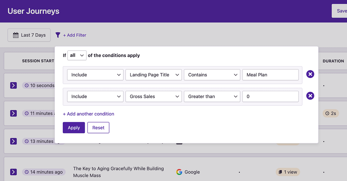Image resolution: width=347 pixels, height=181 pixels.
Task: Open Include dropdown in Gross Sales row
Action: click(95, 97)
